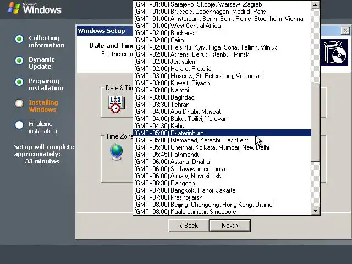Viewport: 352px width, 264px height.
Task: Click the Microsoft Windows flag logo
Action: point(13,8)
